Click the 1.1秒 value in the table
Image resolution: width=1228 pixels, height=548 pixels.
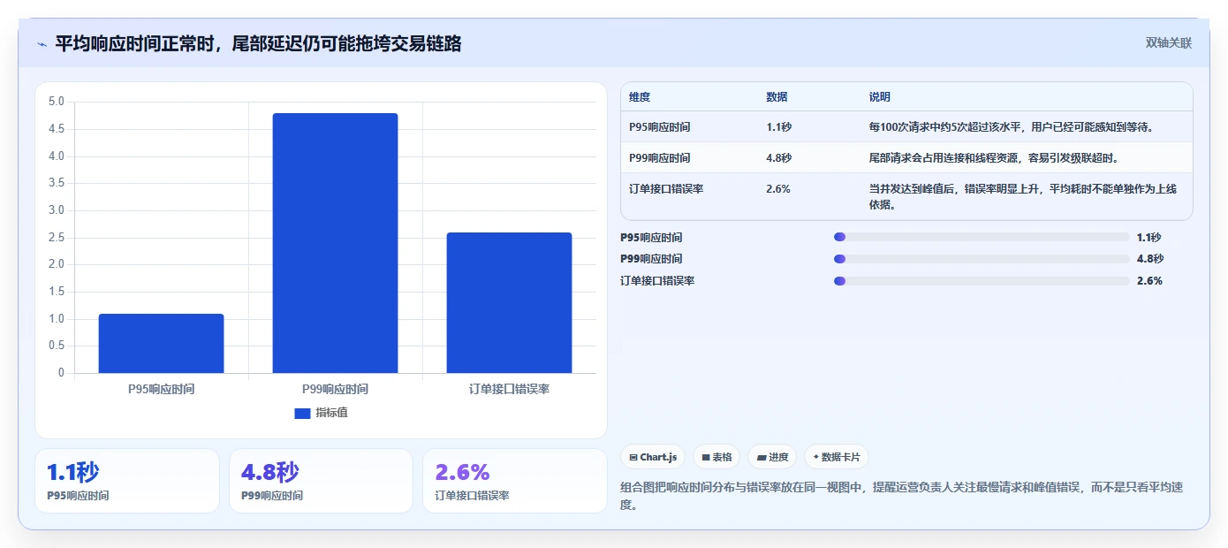click(x=779, y=127)
